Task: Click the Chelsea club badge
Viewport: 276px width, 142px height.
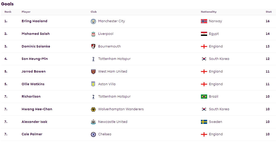Action: pyautogui.click(x=93, y=135)
